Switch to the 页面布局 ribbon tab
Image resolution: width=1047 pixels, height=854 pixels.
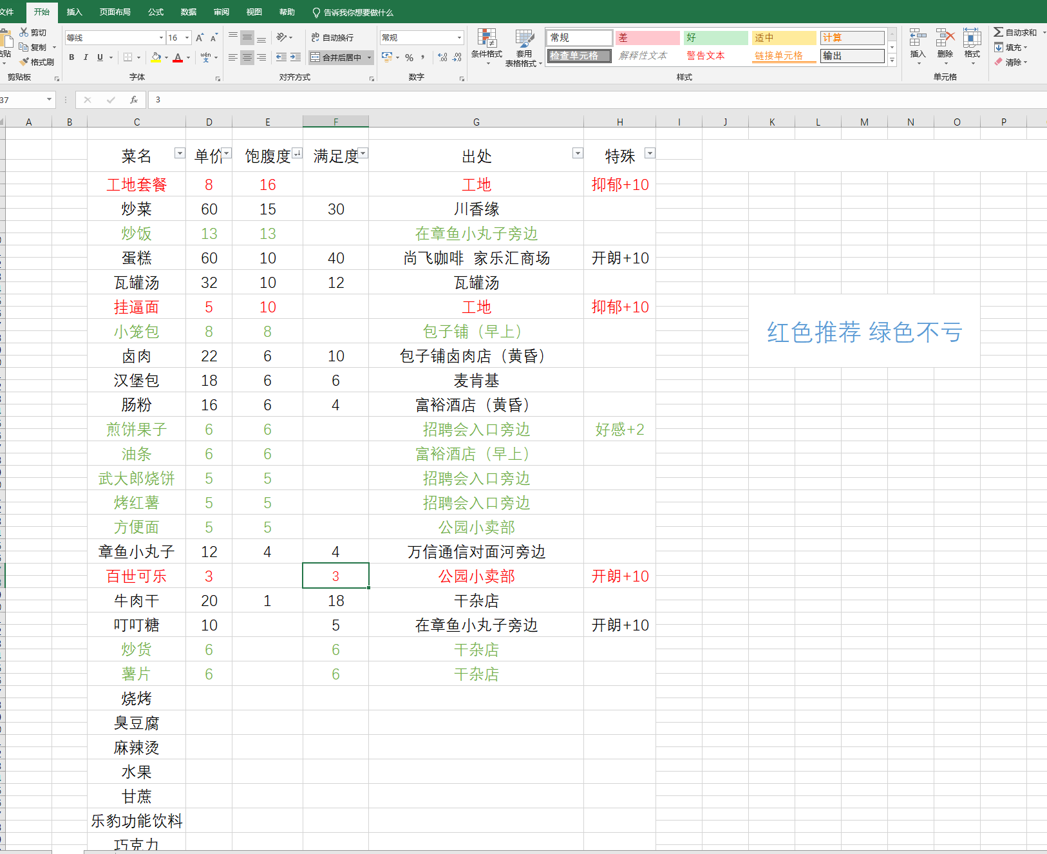(x=115, y=12)
